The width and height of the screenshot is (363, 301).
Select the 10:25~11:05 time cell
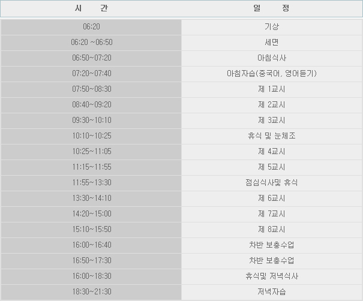click(91, 152)
